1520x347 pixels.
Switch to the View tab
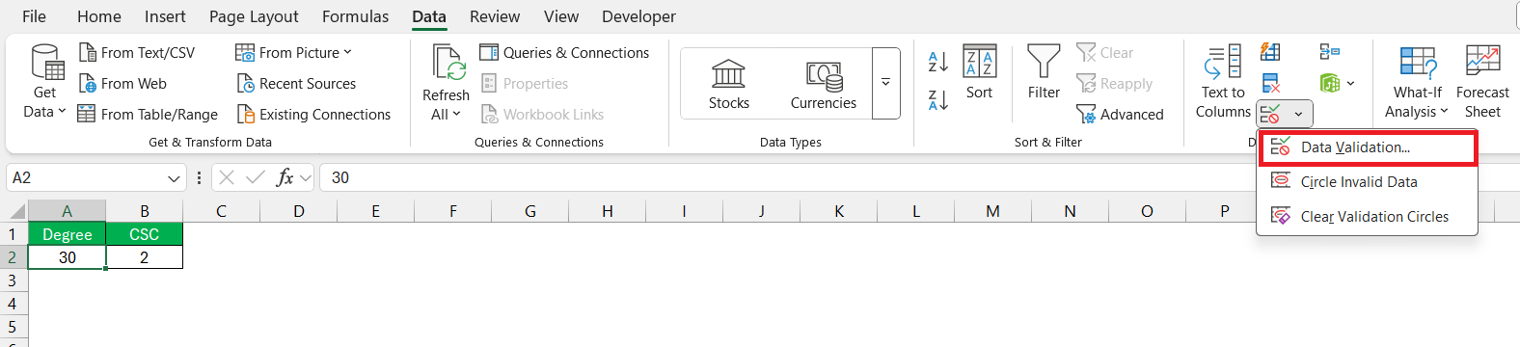coord(561,16)
